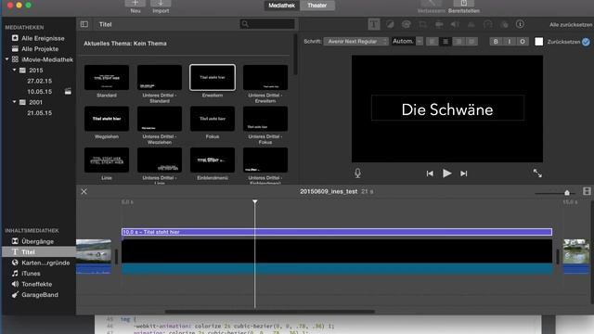Collapse the 2015 folder triangle
Screen dimensions: 594x334
[x=15, y=71]
